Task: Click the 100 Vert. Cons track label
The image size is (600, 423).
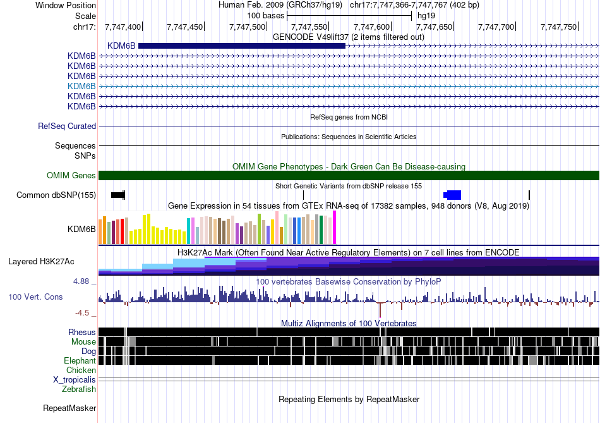Action: pyautogui.click(x=36, y=297)
